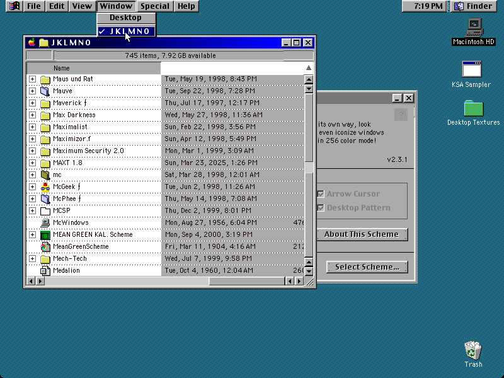This screenshot has width=504, height=378.
Task: Expand the McGeek ƒ folder
Action: pos(32,186)
